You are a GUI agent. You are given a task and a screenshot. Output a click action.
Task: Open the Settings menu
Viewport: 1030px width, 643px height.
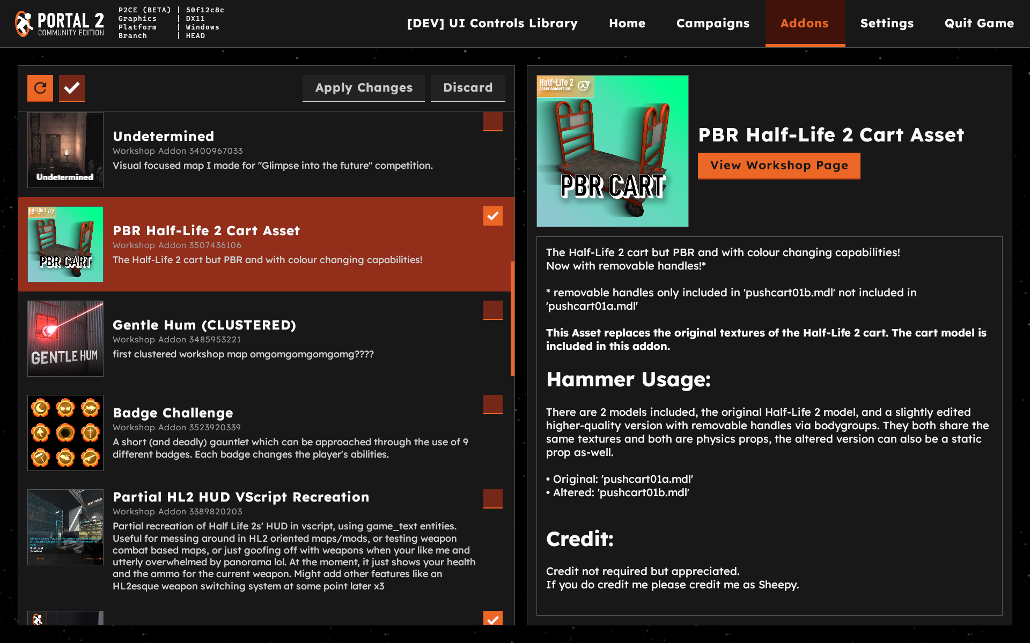pyautogui.click(x=886, y=23)
